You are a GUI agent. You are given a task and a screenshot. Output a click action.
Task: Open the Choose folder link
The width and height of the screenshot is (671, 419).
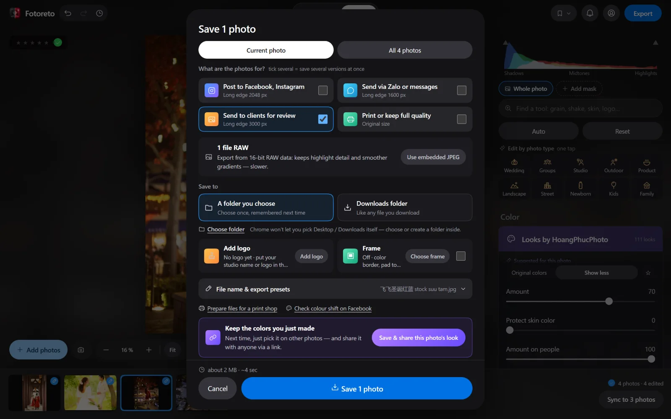point(226,230)
